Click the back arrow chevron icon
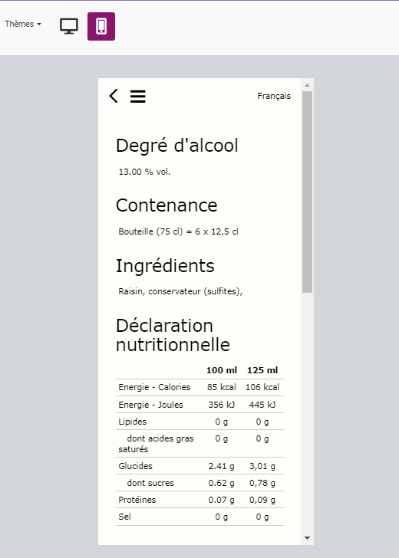Viewport: 399px width, 558px height. pos(114,96)
